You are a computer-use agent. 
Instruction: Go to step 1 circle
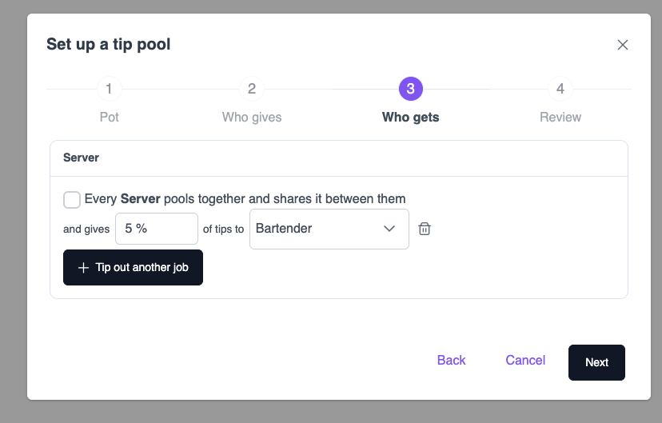pos(109,89)
